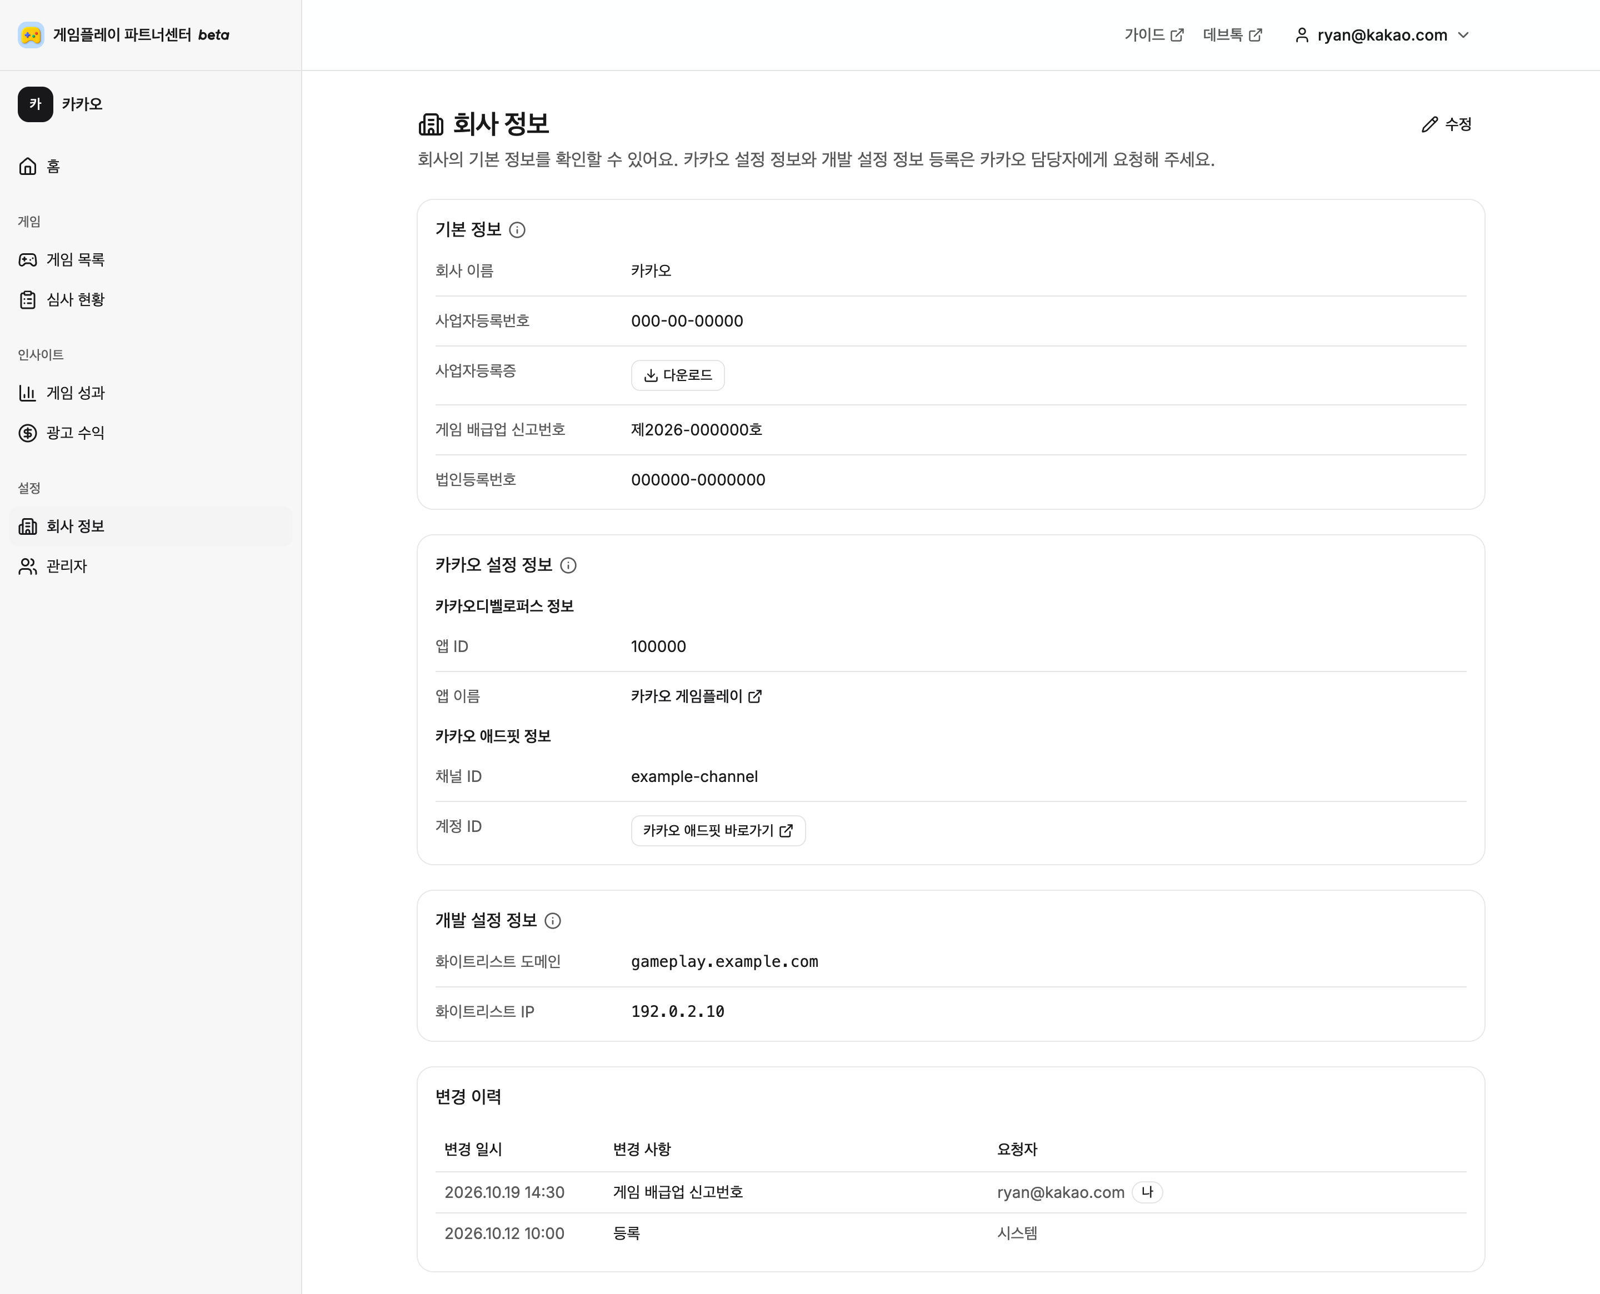Click the 시스템 requester cell
The width and height of the screenshot is (1600, 1294).
1017,1233
